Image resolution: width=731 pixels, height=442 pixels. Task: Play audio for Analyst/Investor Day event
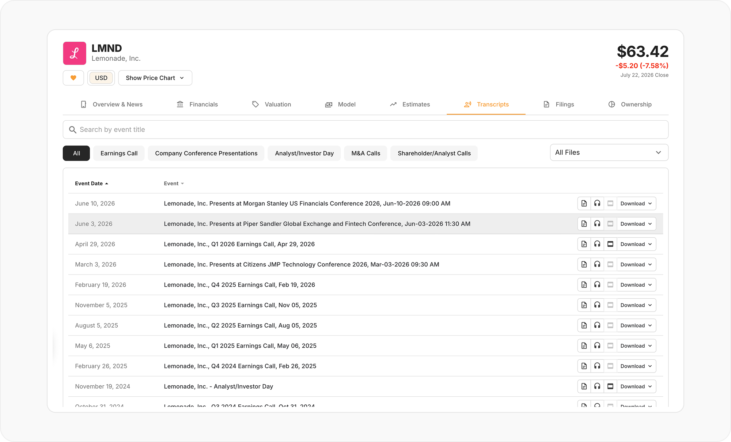tap(597, 386)
